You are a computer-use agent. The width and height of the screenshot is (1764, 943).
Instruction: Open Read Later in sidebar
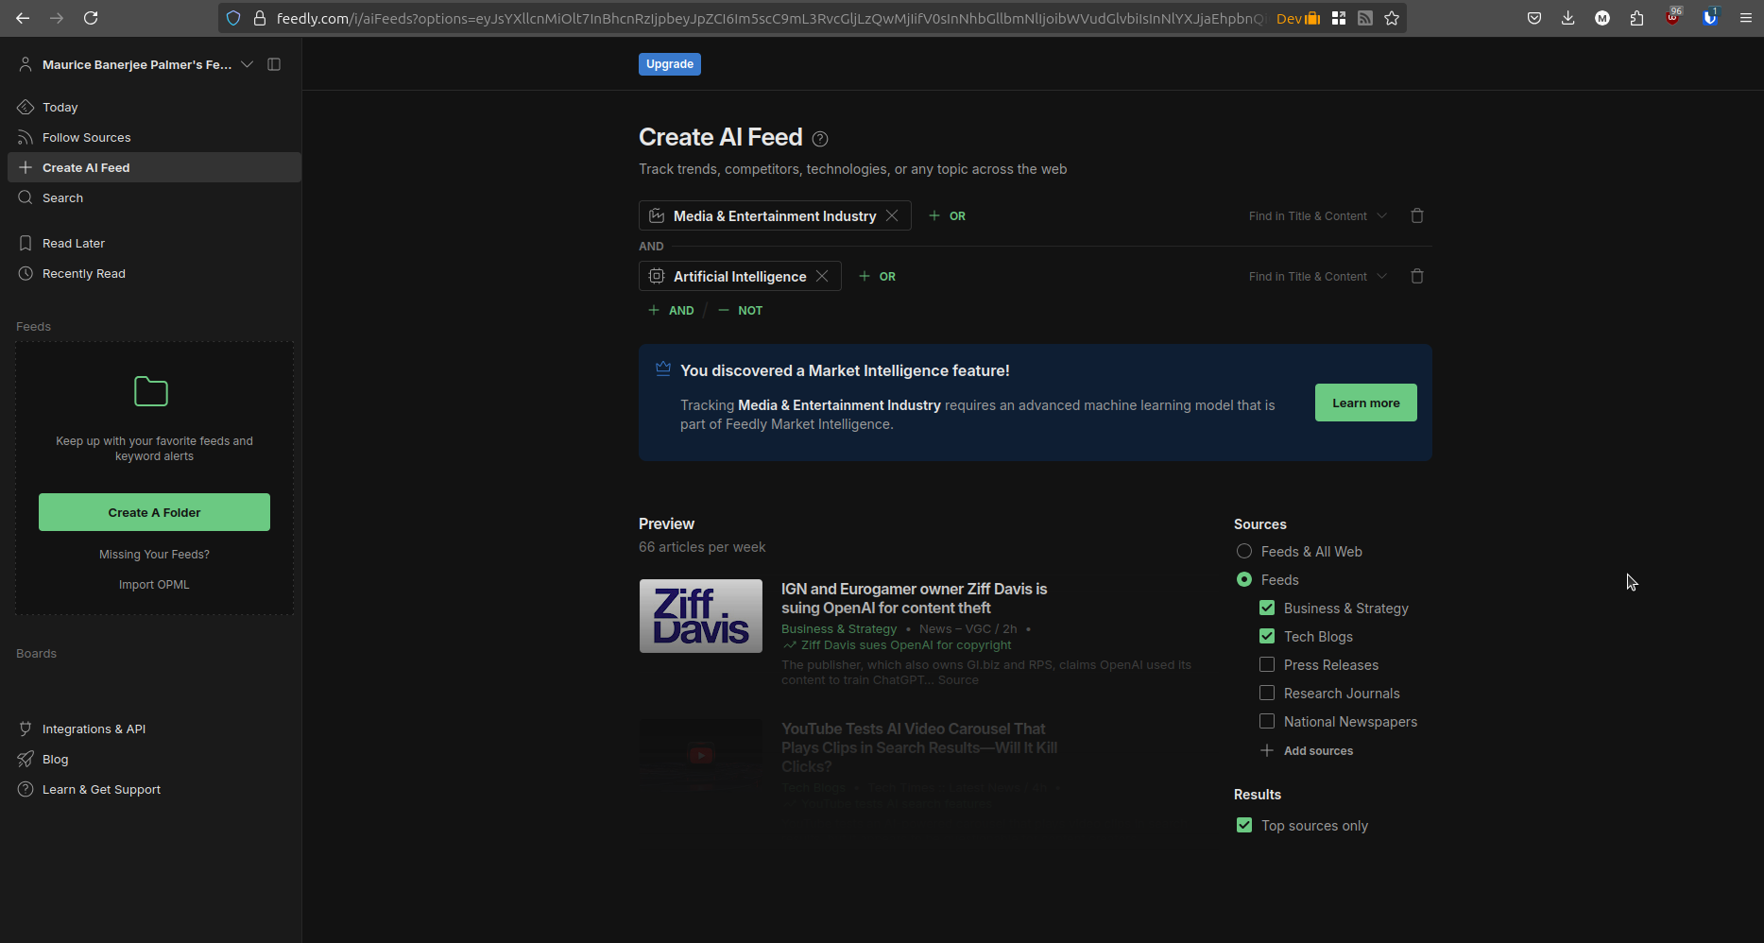(x=154, y=243)
